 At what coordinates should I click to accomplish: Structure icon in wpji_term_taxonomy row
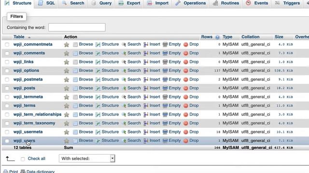coord(98,123)
